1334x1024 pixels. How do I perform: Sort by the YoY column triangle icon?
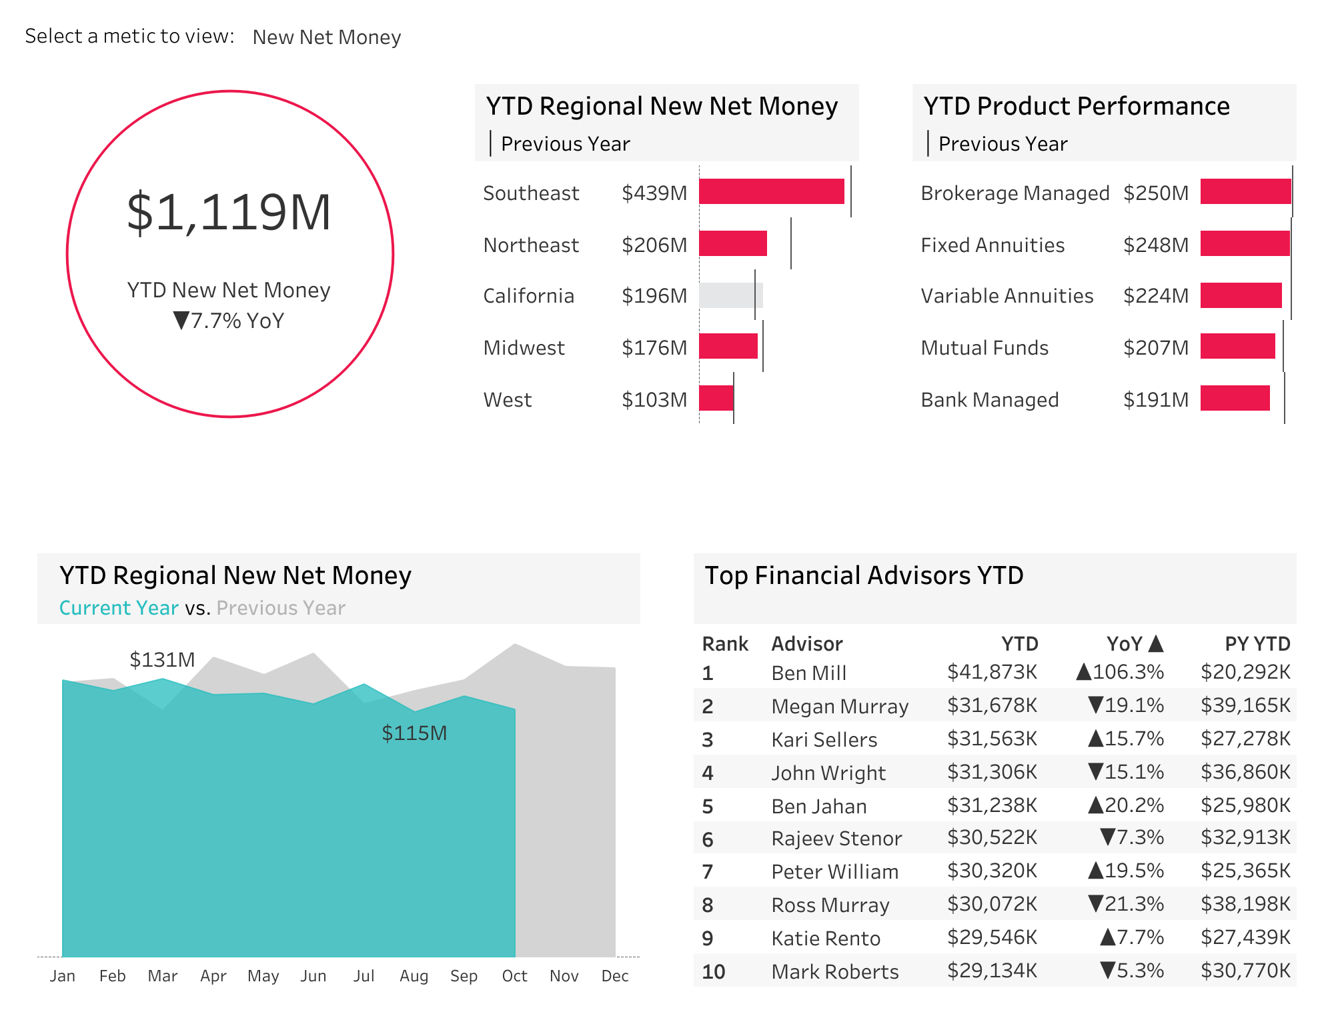pyautogui.click(x=1156, y=643)
